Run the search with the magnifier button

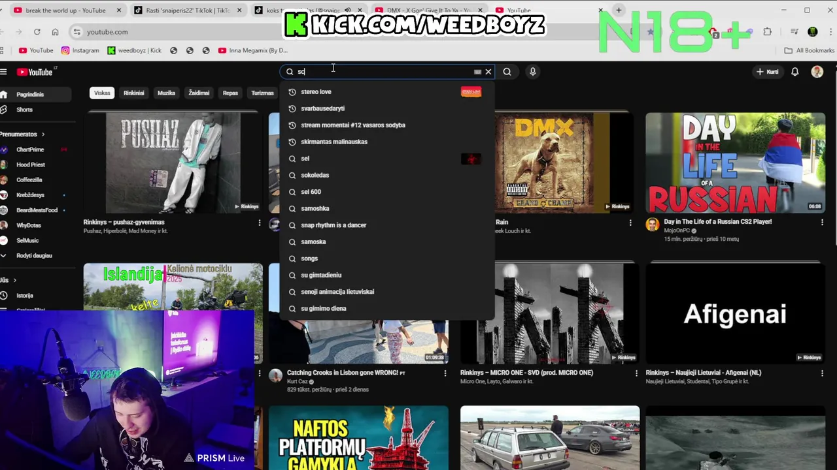click(x=507, y=72)
